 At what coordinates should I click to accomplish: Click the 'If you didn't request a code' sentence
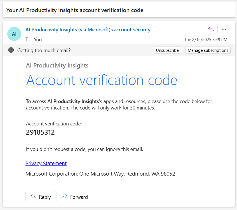(85, 149)
